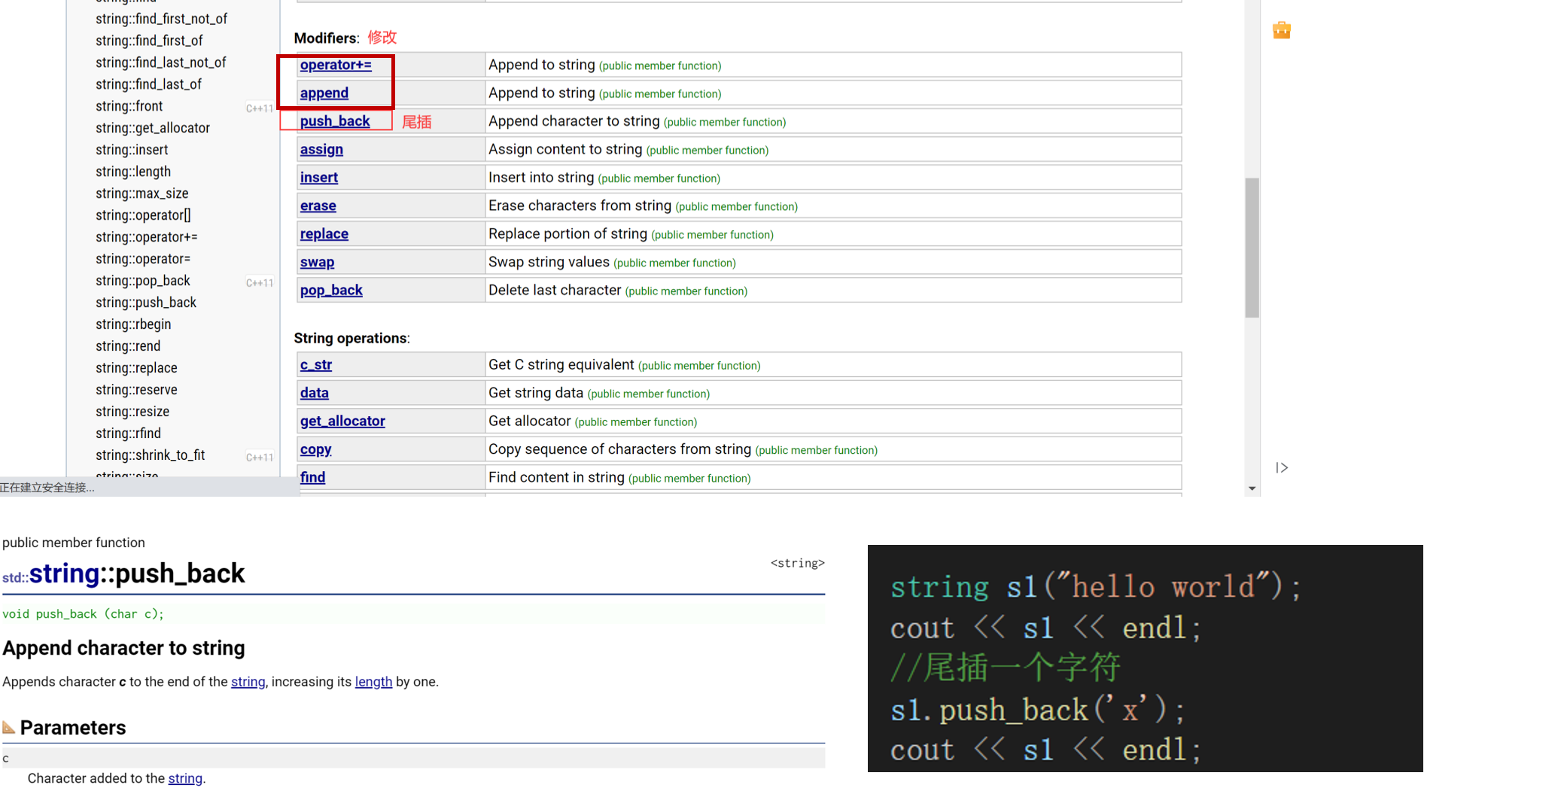Click the scrollbar down arrow

click(x=1252, y=488)
